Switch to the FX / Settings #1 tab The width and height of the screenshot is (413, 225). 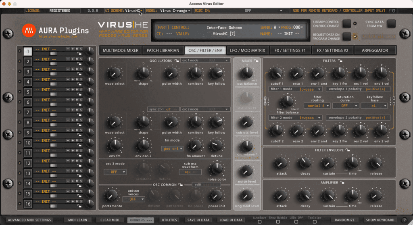point(290,50)
